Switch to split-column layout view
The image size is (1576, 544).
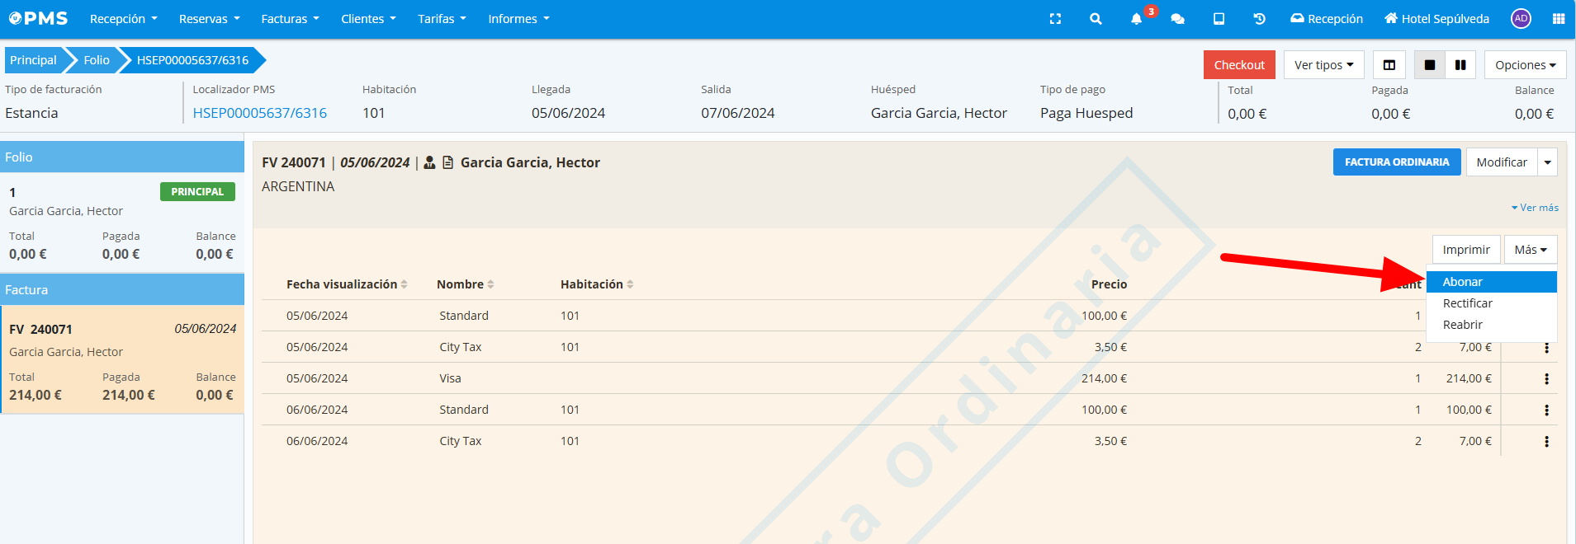tap(1389, 65)
